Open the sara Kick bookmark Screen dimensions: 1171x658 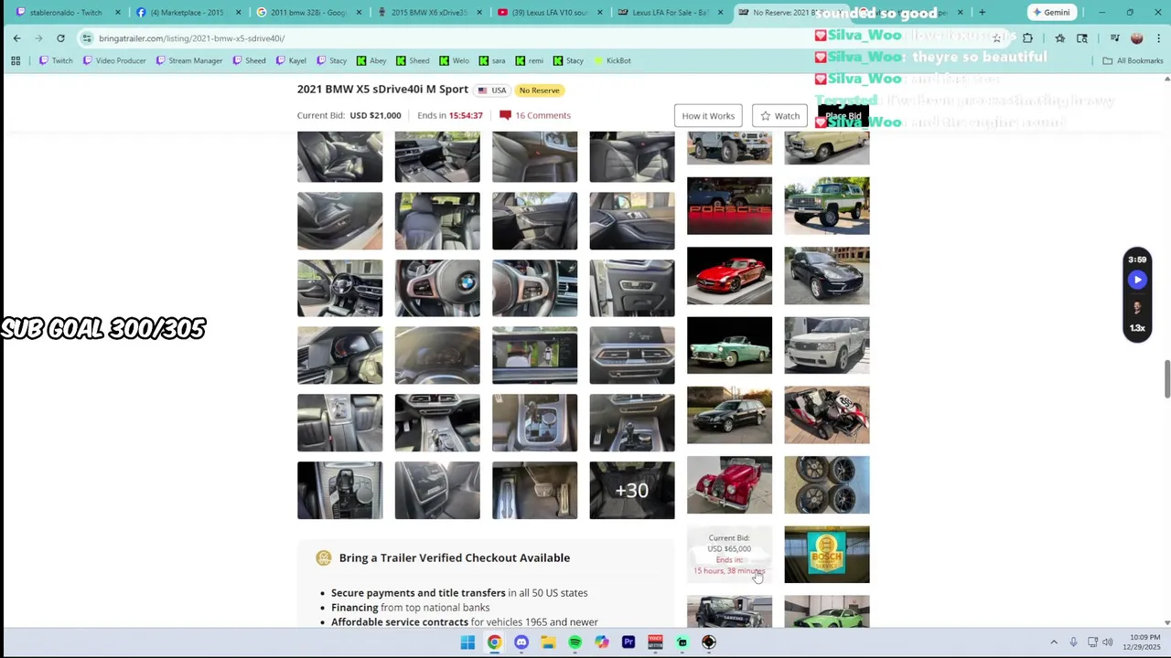pos(491,60)
